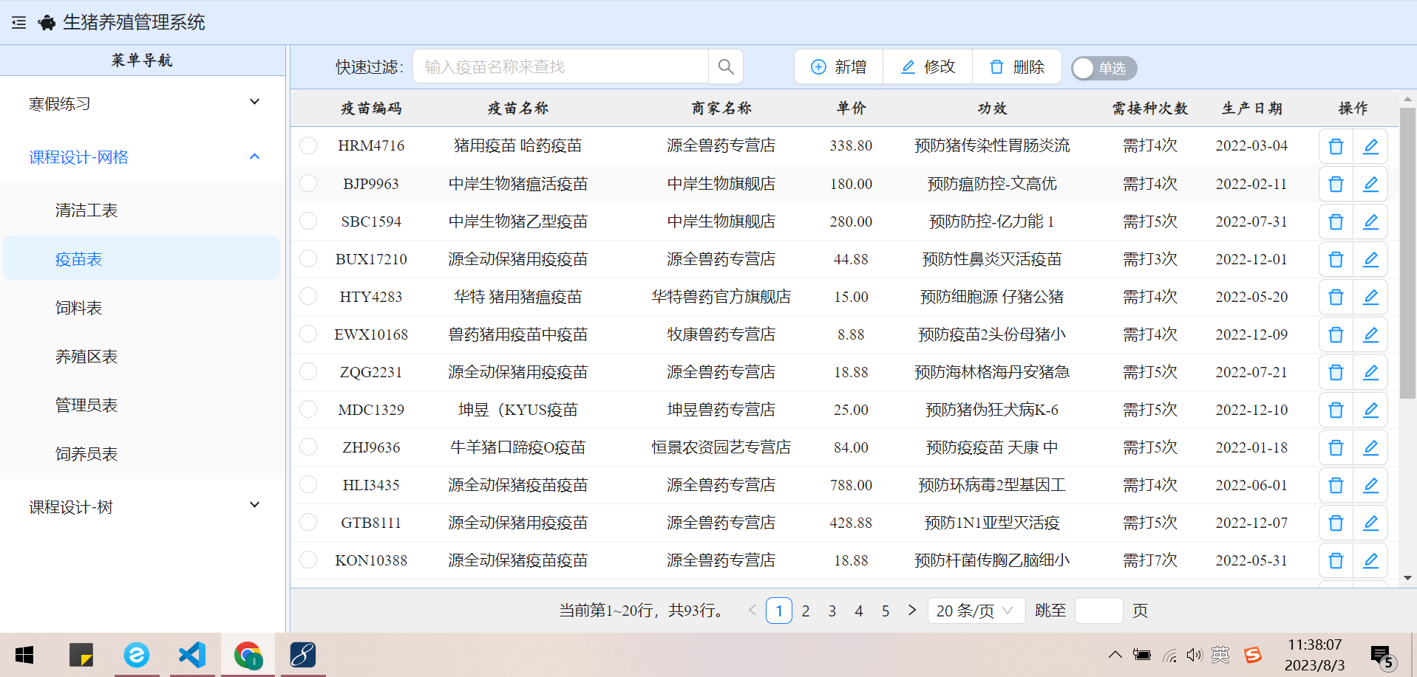Viewport: 1417px width, 677px height.
Task: Select the radio button for row HRM4716
Action: 308,145
